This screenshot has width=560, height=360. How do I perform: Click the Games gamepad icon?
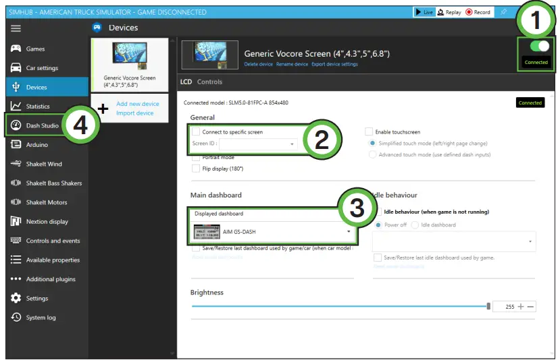[x=16, y=49]
